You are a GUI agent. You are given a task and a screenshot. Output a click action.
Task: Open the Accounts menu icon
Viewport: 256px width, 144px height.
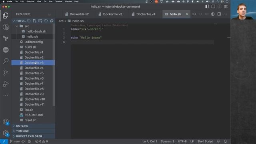pyautogui.click(x=6, y=122)
